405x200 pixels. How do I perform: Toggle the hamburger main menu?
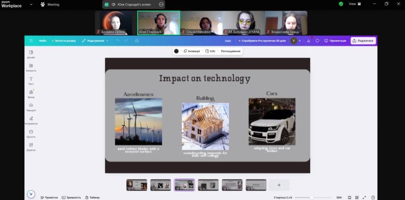[31, 41]
